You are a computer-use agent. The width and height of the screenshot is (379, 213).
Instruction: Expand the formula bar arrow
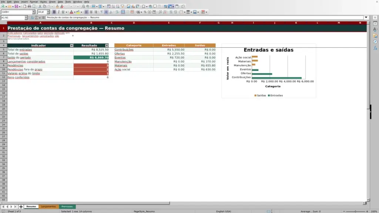tap(366, 18)
